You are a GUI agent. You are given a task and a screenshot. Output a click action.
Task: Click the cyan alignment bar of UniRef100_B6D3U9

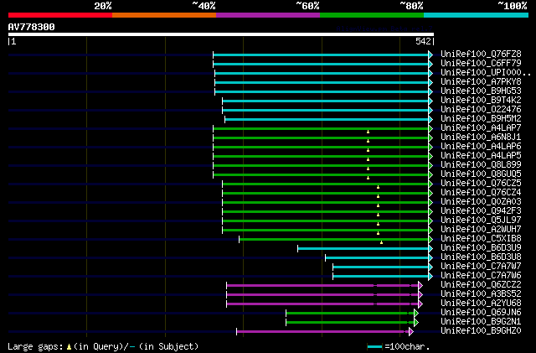[x=363, y=248]
